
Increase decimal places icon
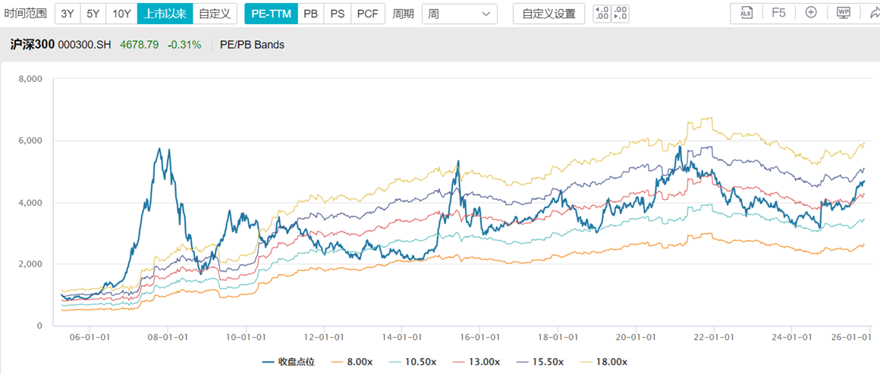coord(601,14)
